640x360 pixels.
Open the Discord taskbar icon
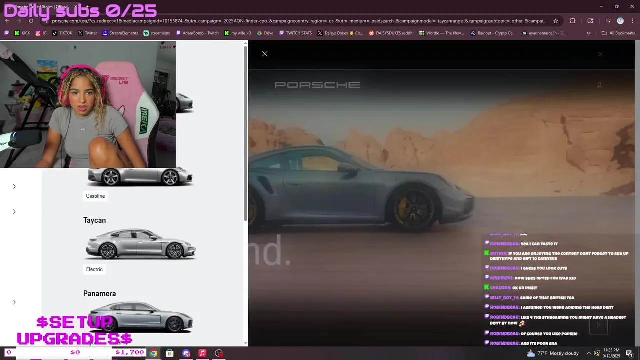tap(186, 353)
